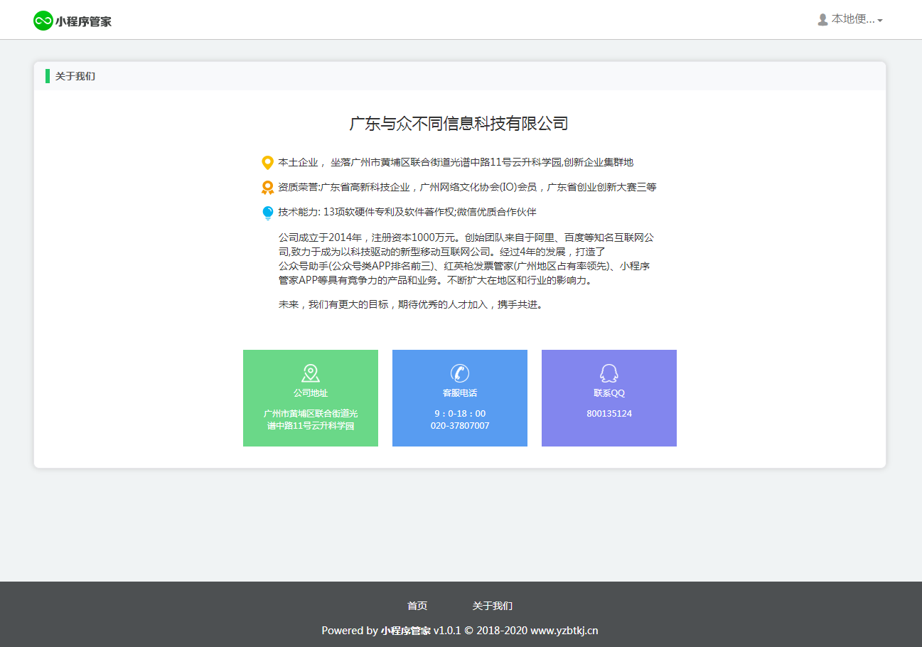
Task: Click the phone number 020-37807007
Action: 460,426
